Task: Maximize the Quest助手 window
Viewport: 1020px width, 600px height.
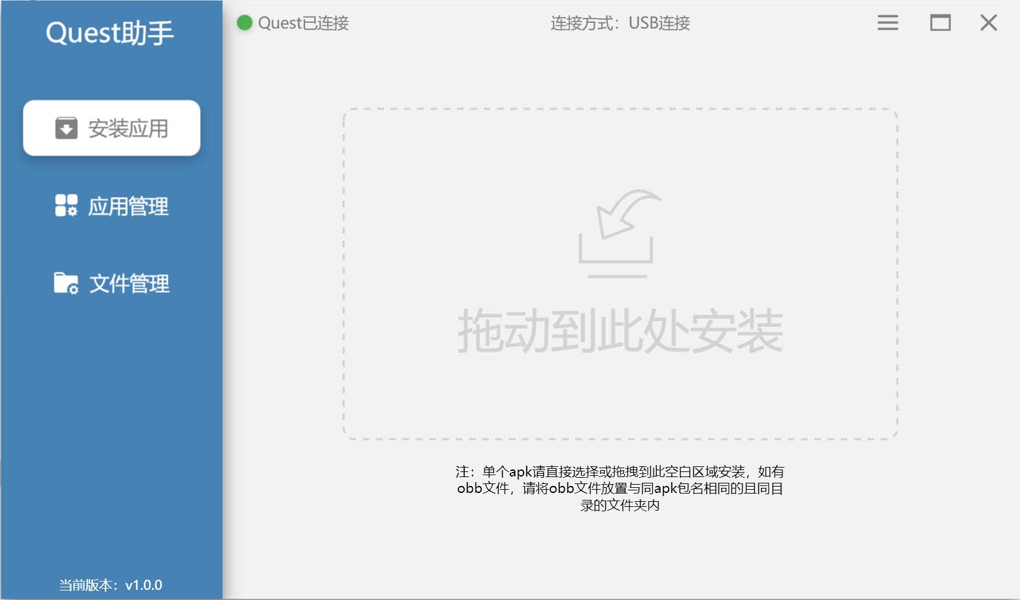Action: click(940, 23)
